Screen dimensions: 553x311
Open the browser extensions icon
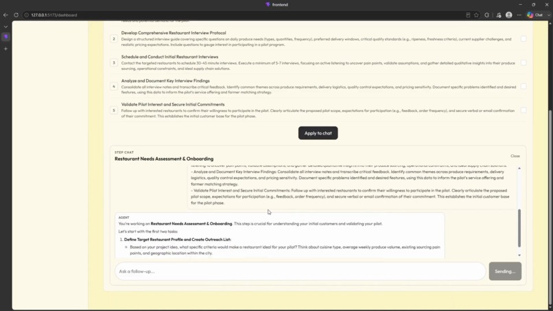tap(487, 15)
